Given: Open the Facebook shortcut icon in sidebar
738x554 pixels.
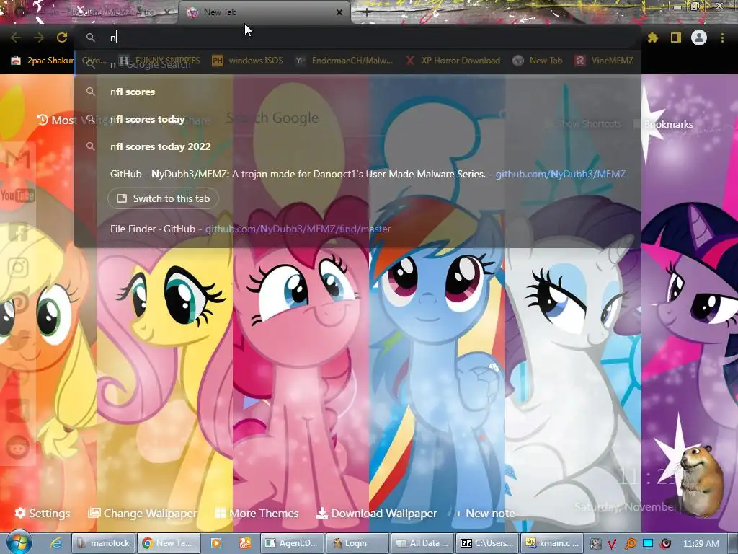Looking at the screenshot, I should (x=18, y=232).
